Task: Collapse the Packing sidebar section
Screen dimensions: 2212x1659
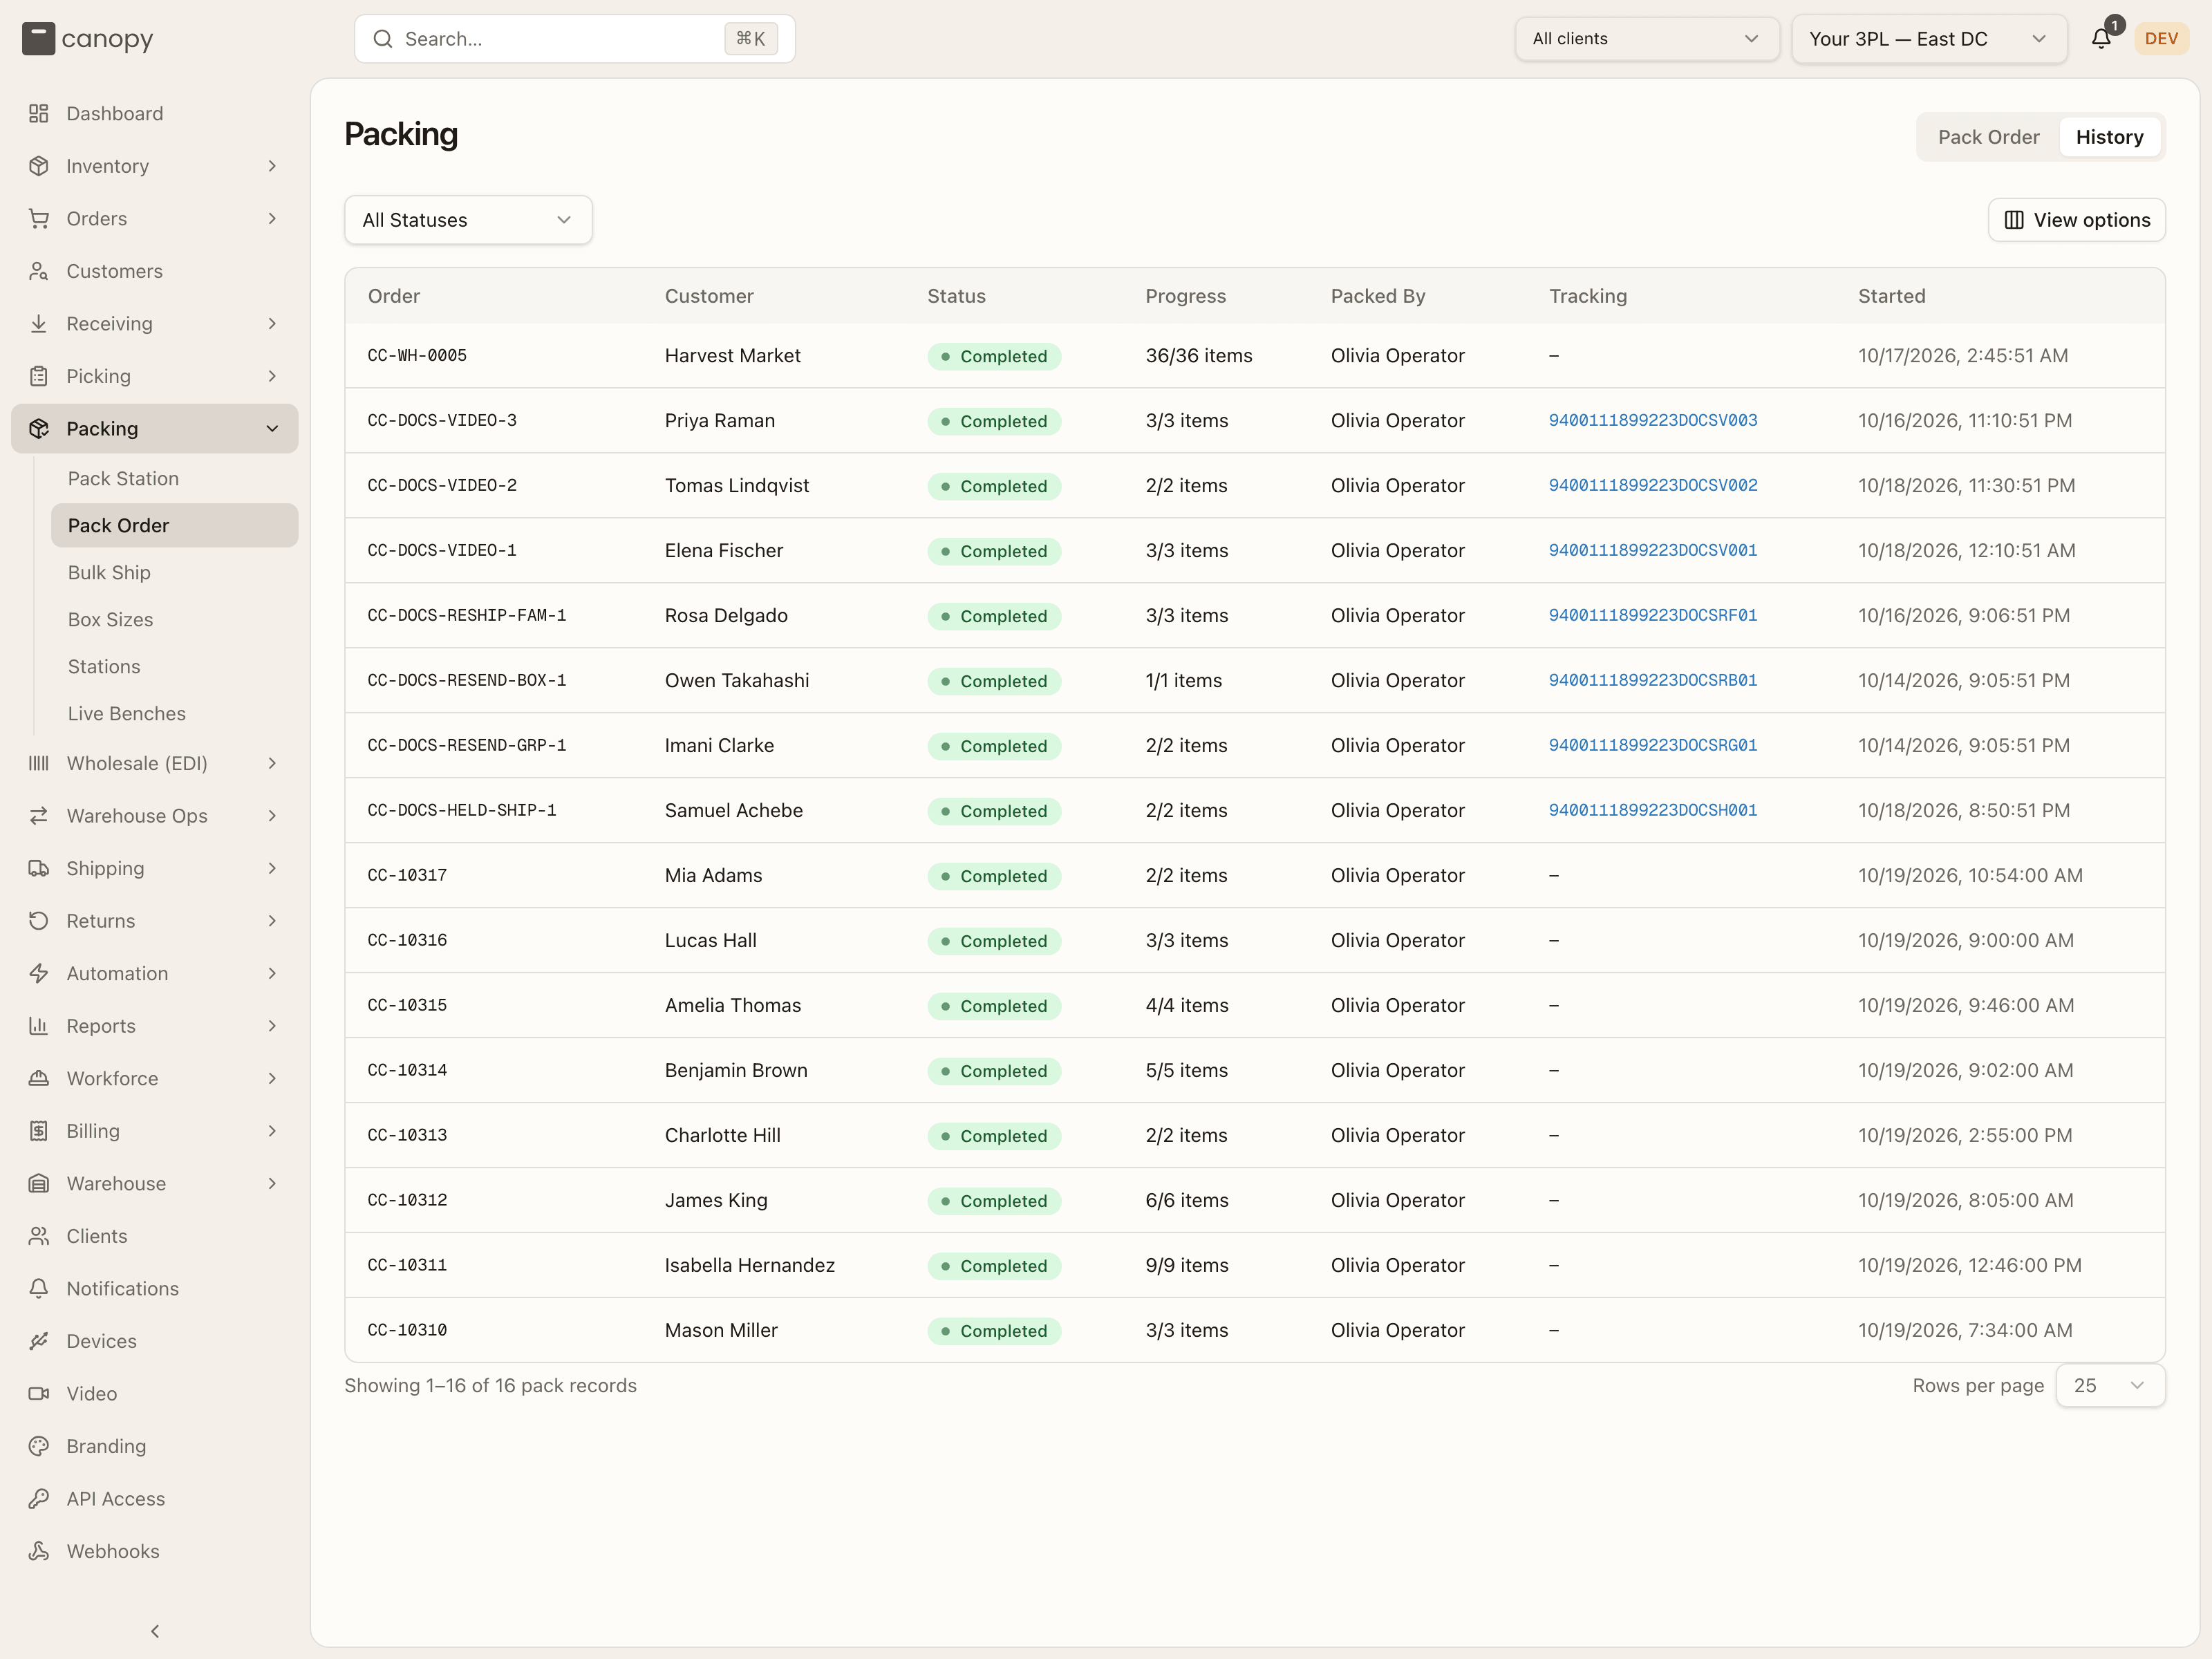Action: coord(154,429)
